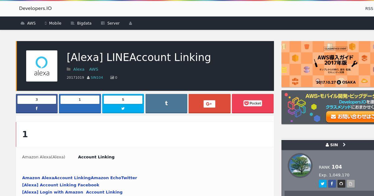This screenshot has width=374, height=196.
Task: Open the Alexa category tag
Action: [79, 69]
